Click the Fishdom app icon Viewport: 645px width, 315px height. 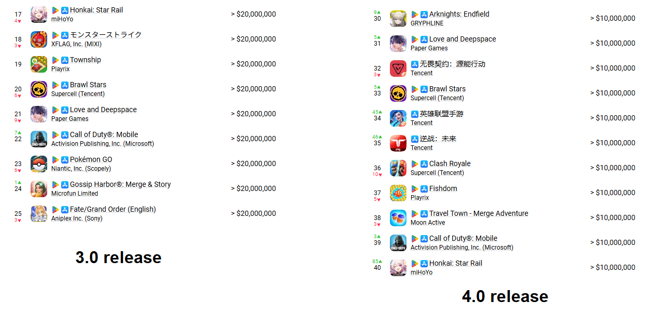point(398,193)
